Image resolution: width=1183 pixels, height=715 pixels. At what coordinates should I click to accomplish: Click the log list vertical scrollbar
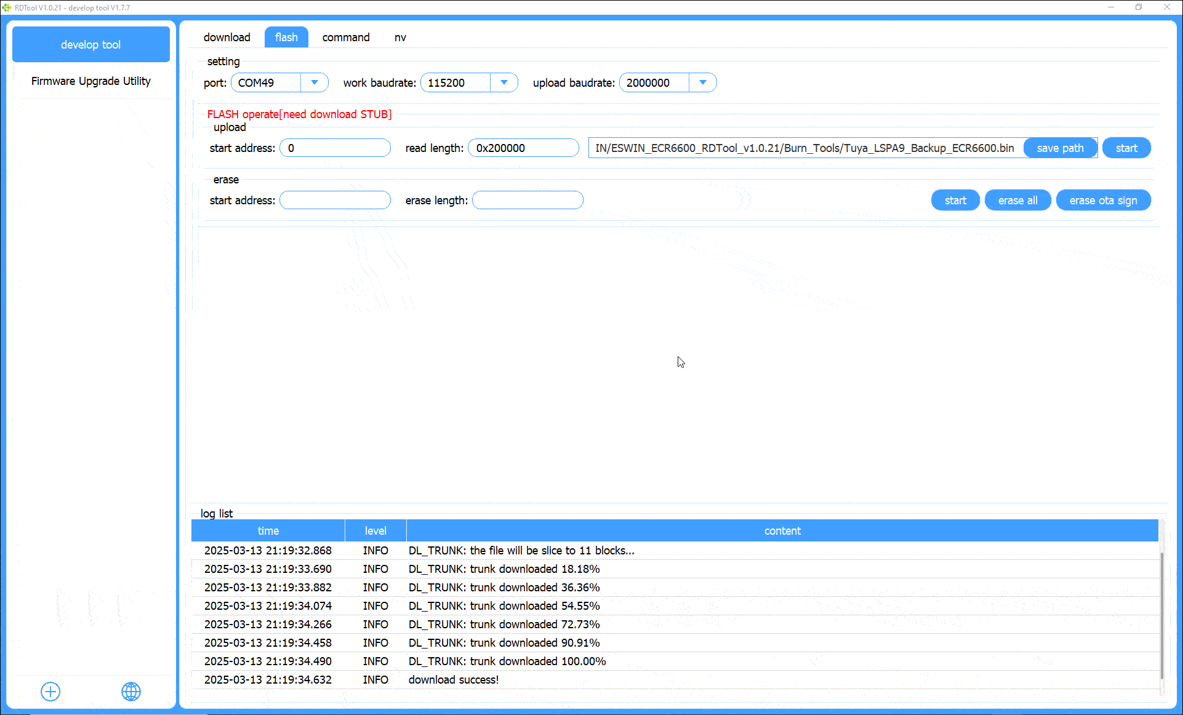coord(1161,615)
